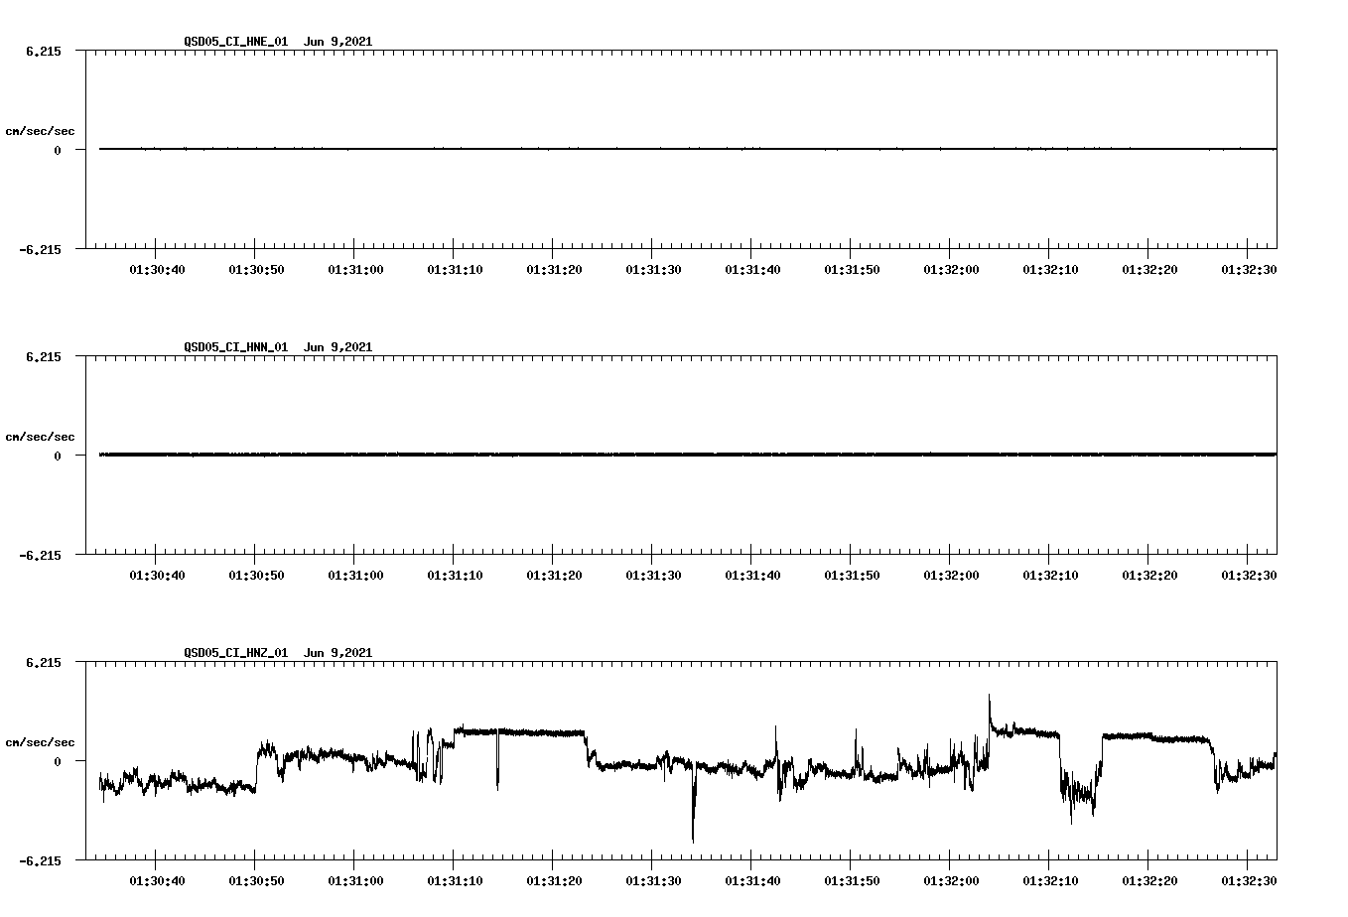Image resolution: width=1348 pixels, height=917 pixels.
Task: Click the 01:31:10 time label under the HNN plot
Action: click(x=455, y=576)
